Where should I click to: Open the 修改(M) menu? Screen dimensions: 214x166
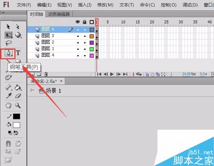point(105,5)
